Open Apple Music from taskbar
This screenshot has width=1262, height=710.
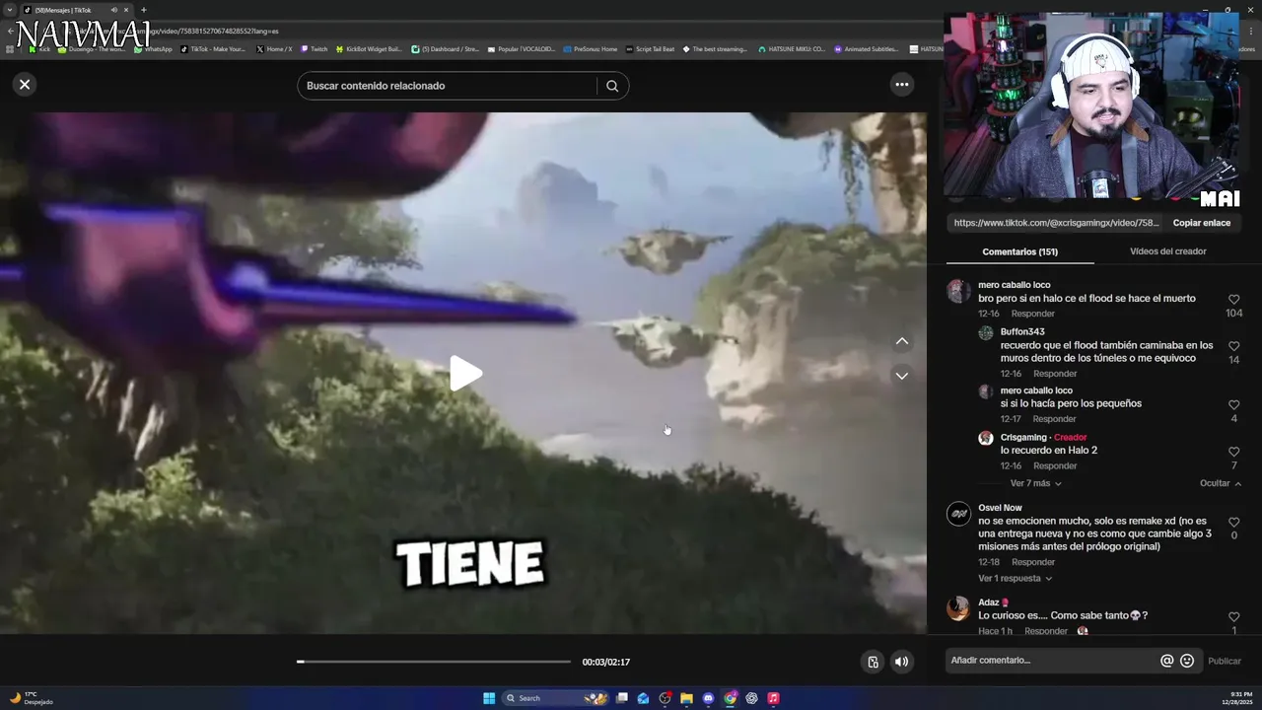pos(773,698)
